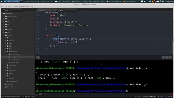Expand the DOM folder
This screenshot has width=174, height=98.
[x=5, y=46]
